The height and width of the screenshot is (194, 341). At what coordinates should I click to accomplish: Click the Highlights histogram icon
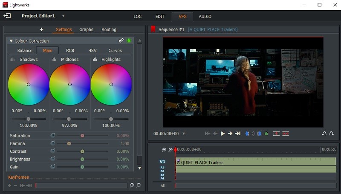95,59
